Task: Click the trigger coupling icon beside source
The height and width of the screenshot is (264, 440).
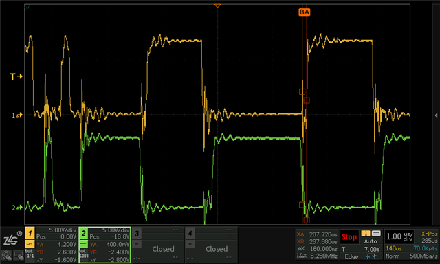Action: 376,234
